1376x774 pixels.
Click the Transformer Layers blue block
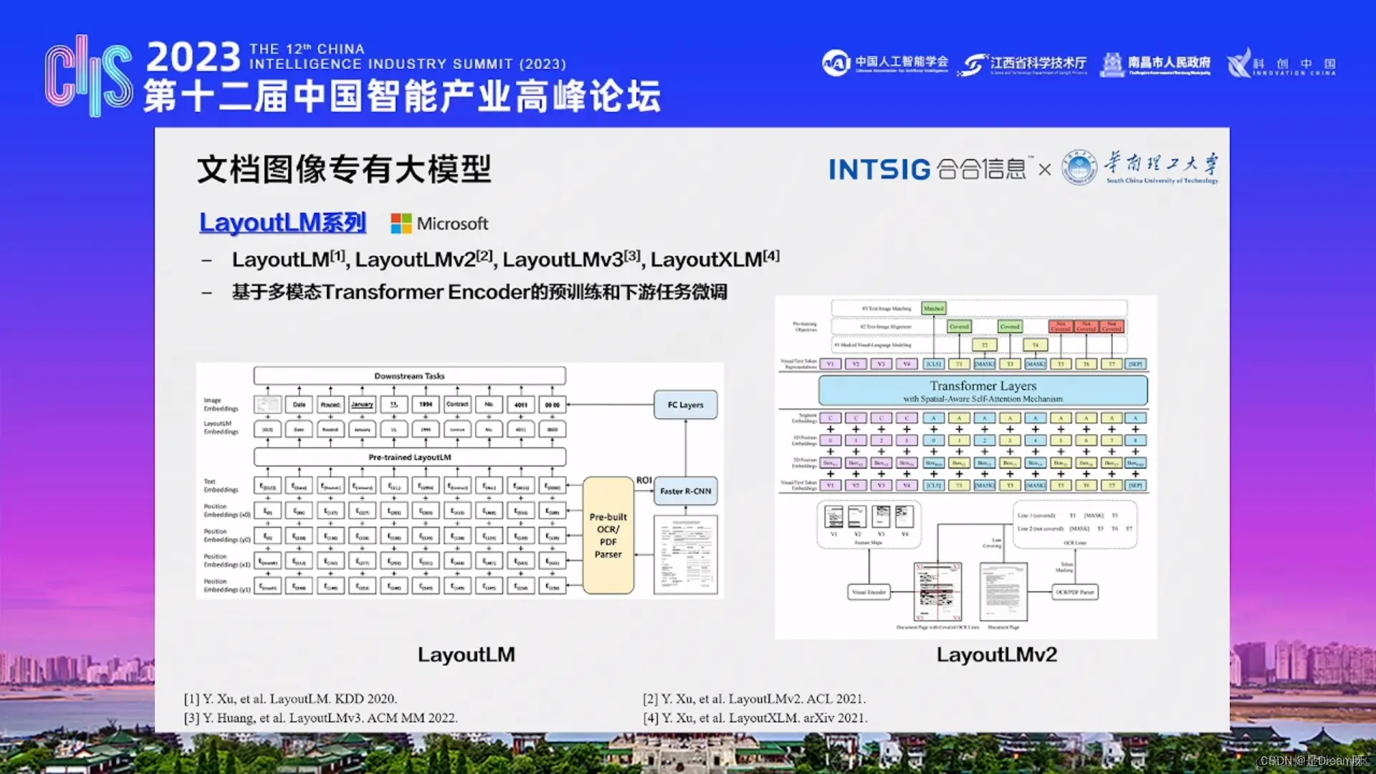[x=983, y=391]
